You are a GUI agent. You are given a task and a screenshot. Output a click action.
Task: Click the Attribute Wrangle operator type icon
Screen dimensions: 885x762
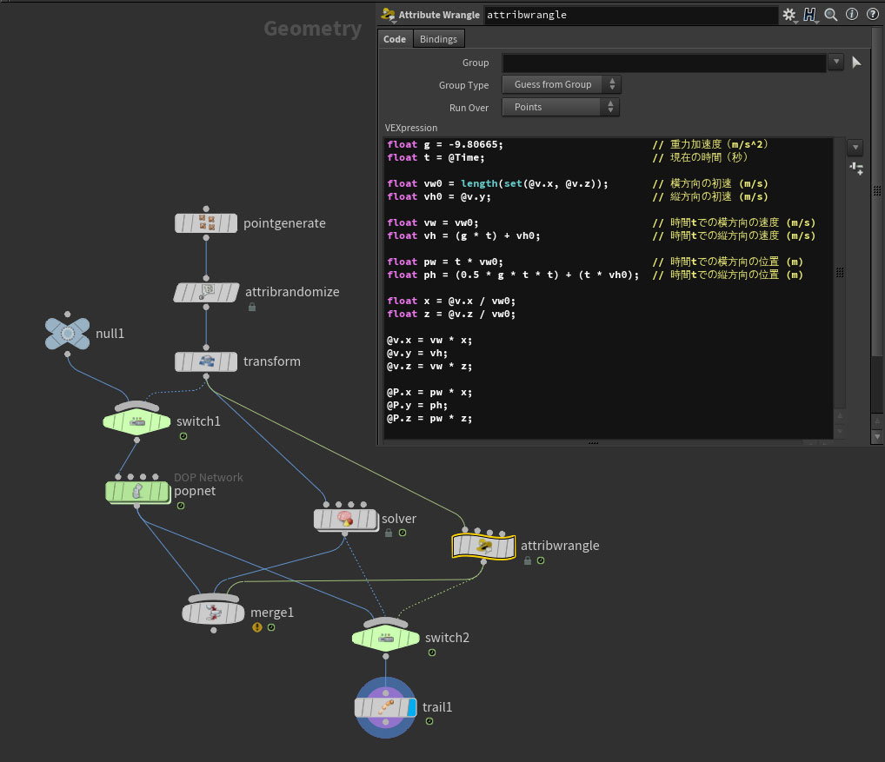click(x=388, y=15)
